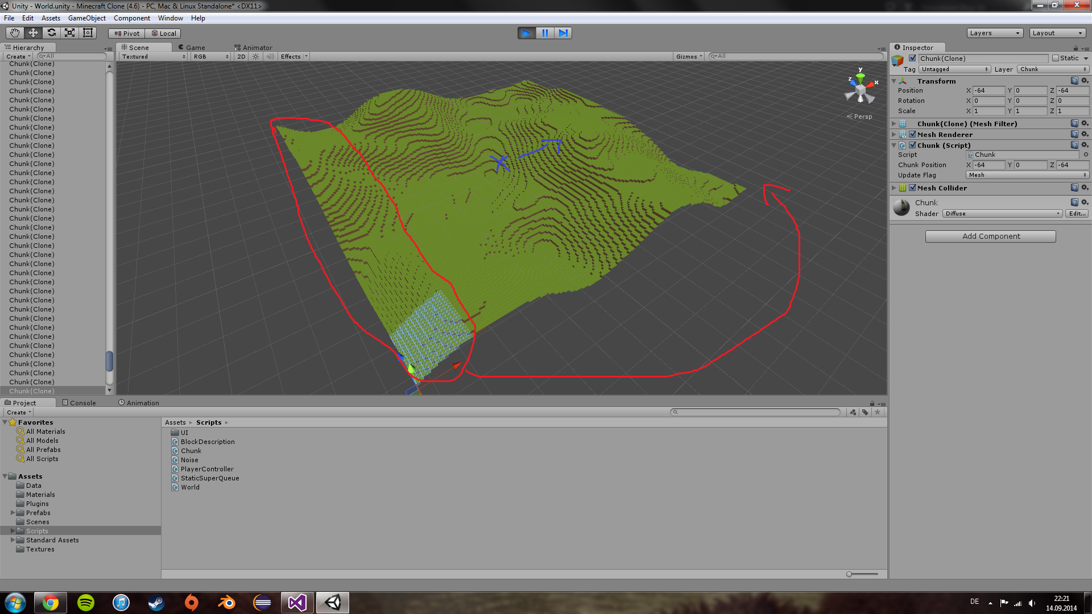Select the Rotate tool

pos(51,33)
